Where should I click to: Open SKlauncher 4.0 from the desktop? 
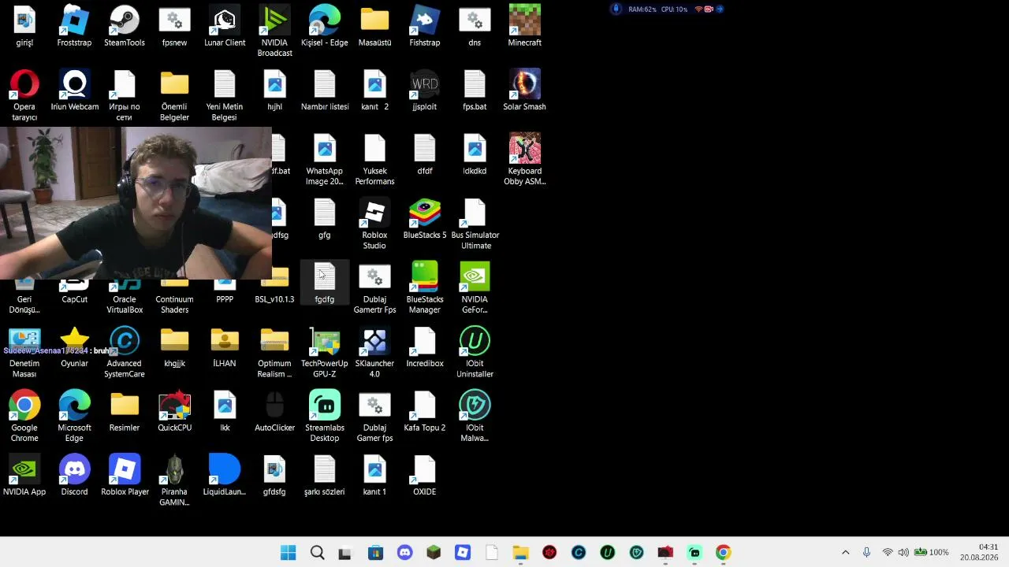[x=374, y=353]
